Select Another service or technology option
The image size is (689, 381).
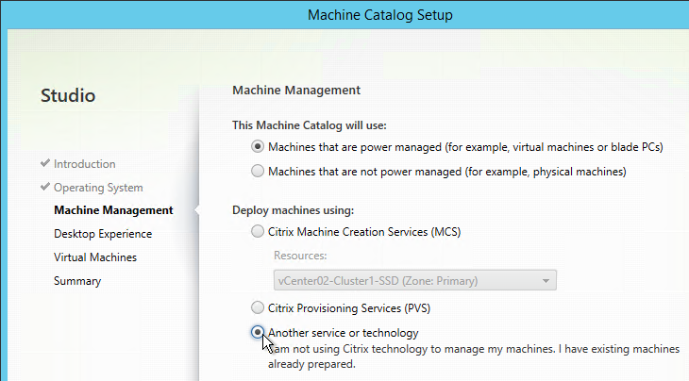pos(258,332)
